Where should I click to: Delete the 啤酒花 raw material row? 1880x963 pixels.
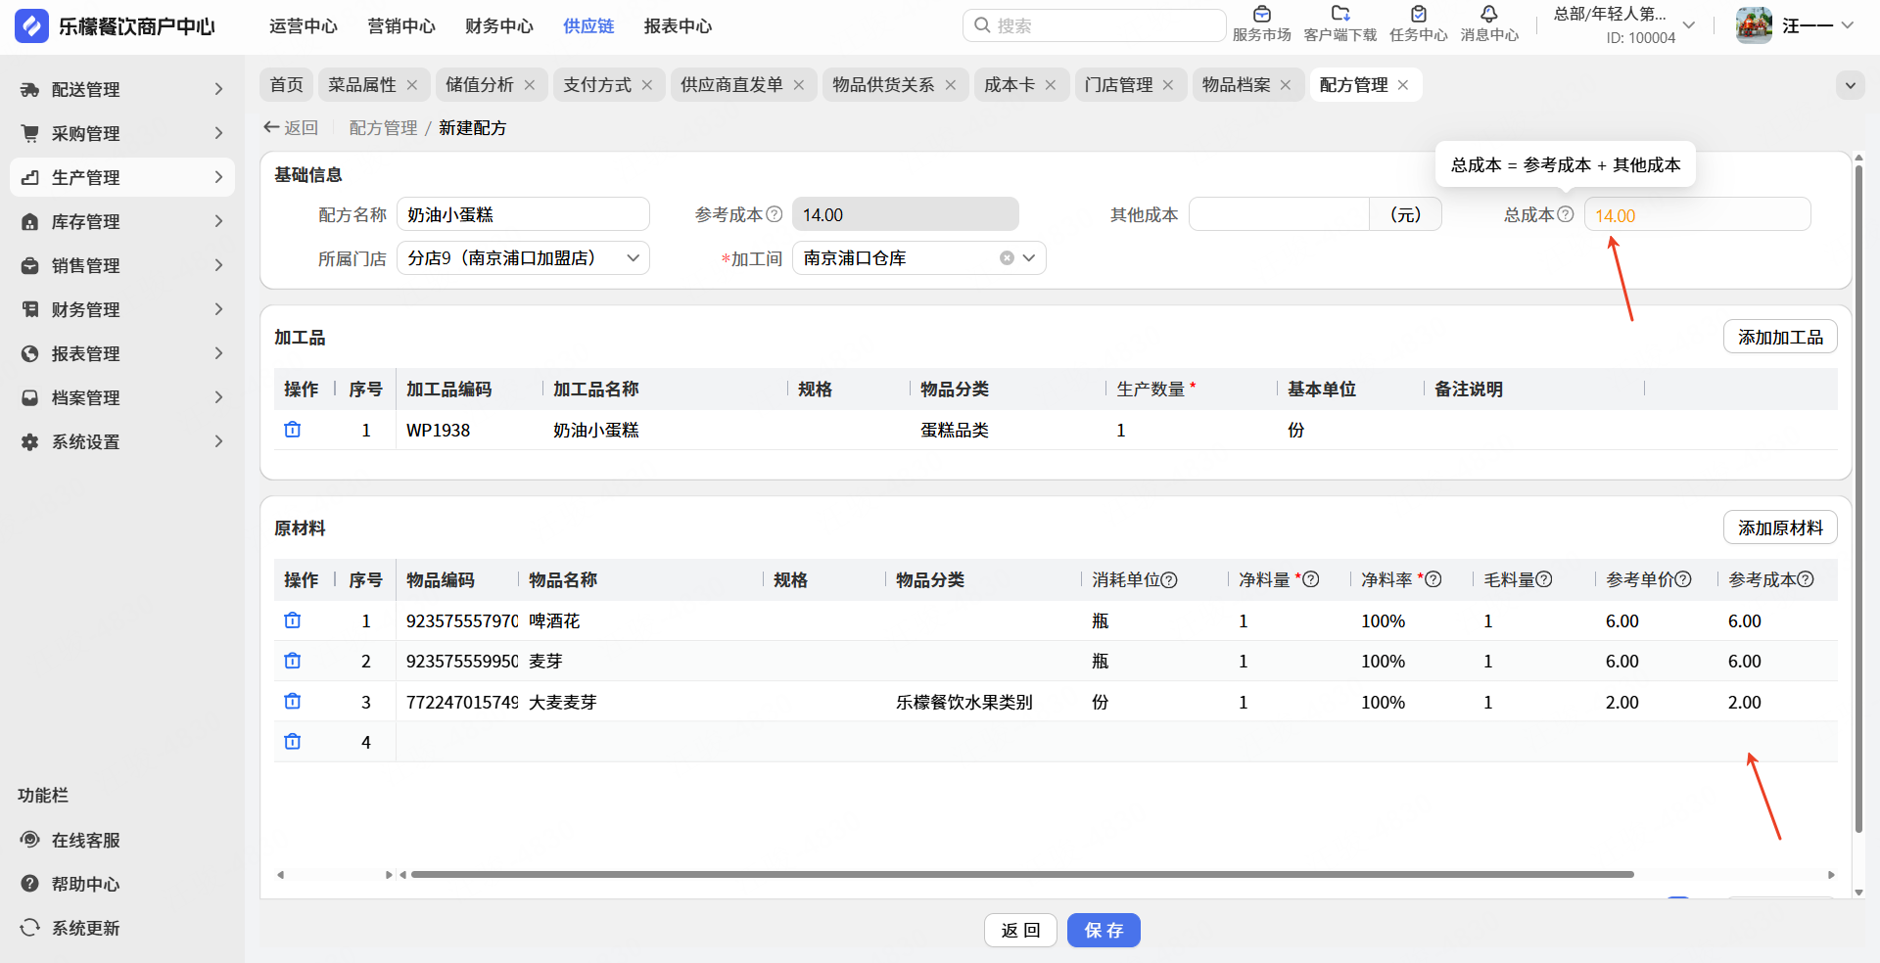tap(292, 620)
